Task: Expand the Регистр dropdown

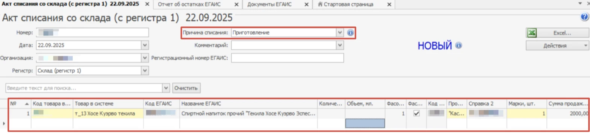Action: 145,70
